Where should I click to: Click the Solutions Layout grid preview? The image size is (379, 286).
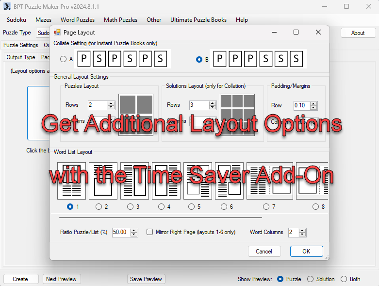pos(237,115)
